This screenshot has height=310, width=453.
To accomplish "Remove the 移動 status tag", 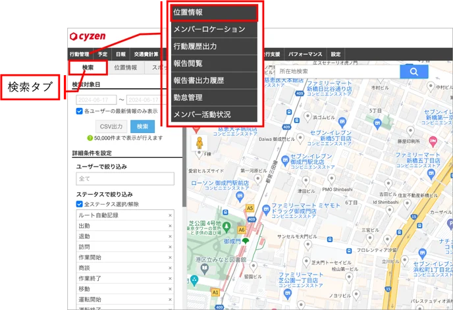I will (170, 289).
